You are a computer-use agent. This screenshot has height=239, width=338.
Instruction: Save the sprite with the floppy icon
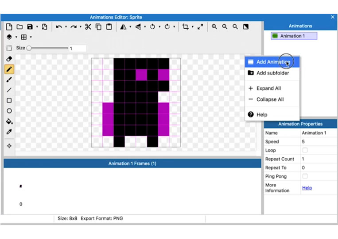pos(30,27)
